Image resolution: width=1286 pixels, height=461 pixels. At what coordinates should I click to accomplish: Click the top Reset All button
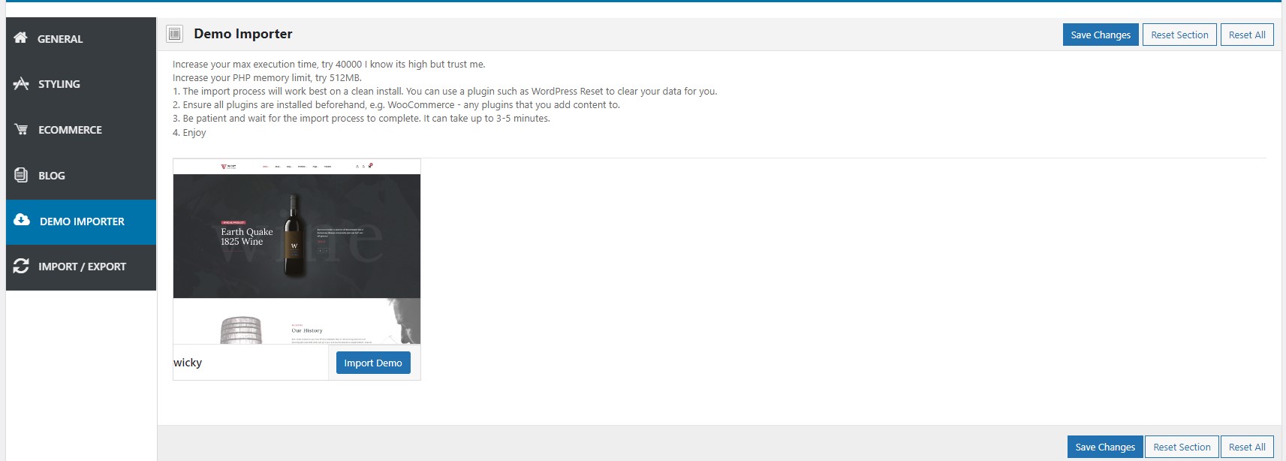(1247, 35)
